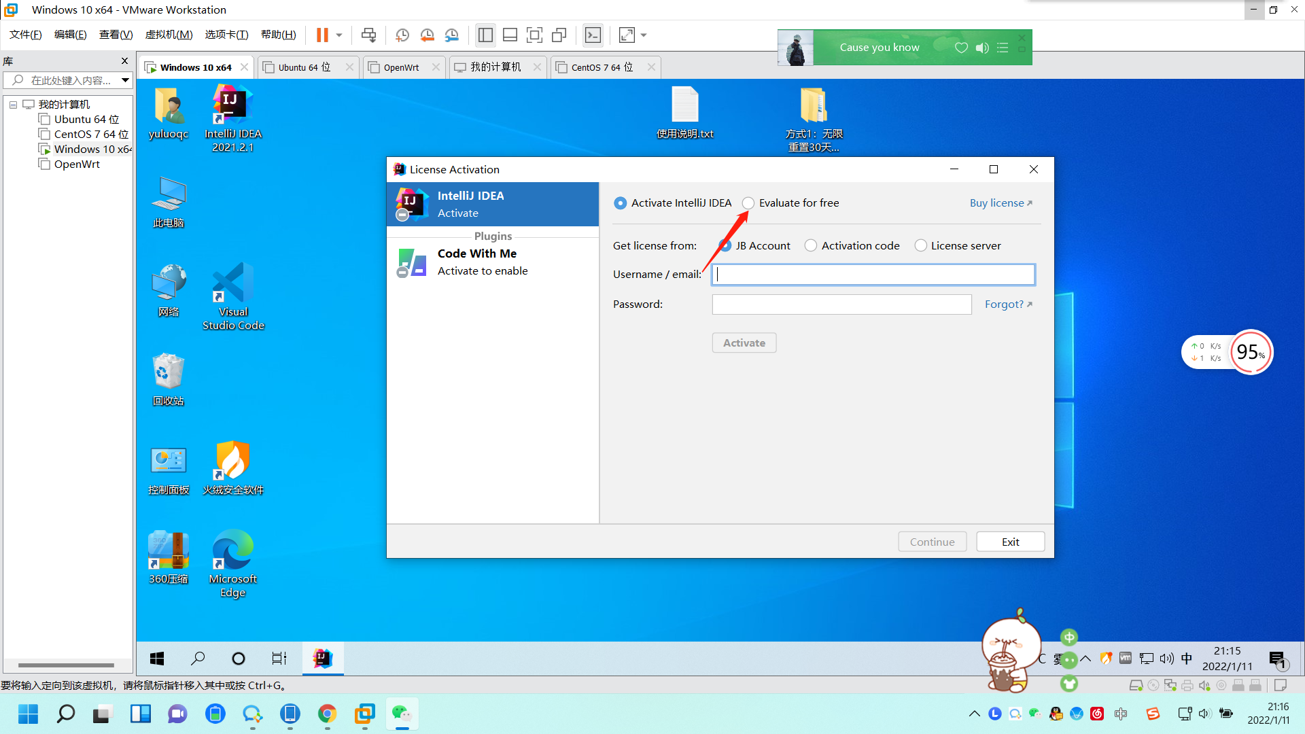Open library search filter dropdown
Screen dimensions: 1305x734
pyautogui.click(x=125, y=80)
